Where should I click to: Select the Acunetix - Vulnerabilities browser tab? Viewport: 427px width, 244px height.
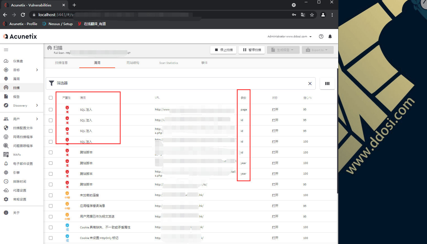(35, 5)
